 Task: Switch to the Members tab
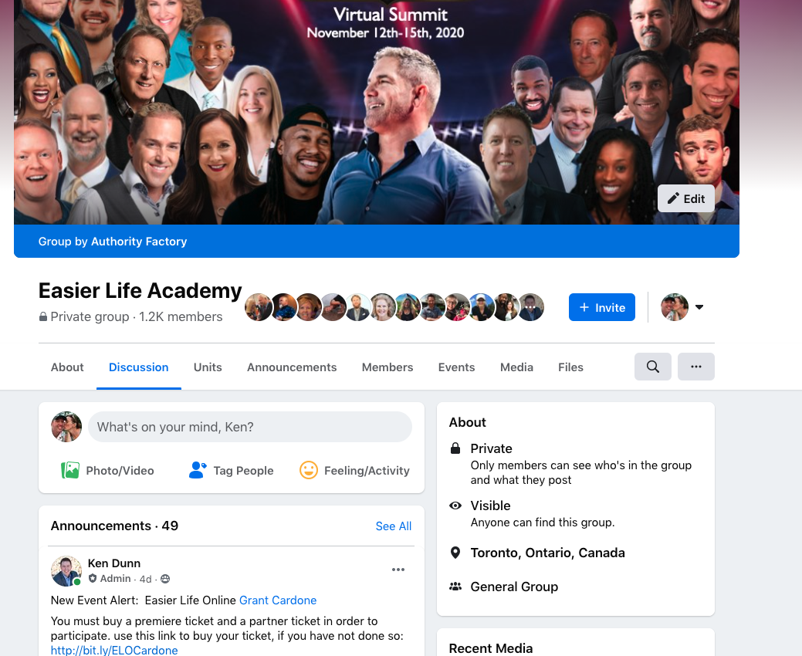tap(387, 367)
